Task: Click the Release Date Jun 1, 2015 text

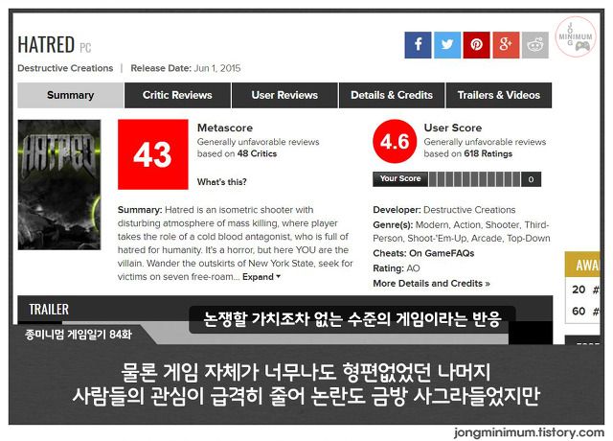Action: [x=185, y=68]
